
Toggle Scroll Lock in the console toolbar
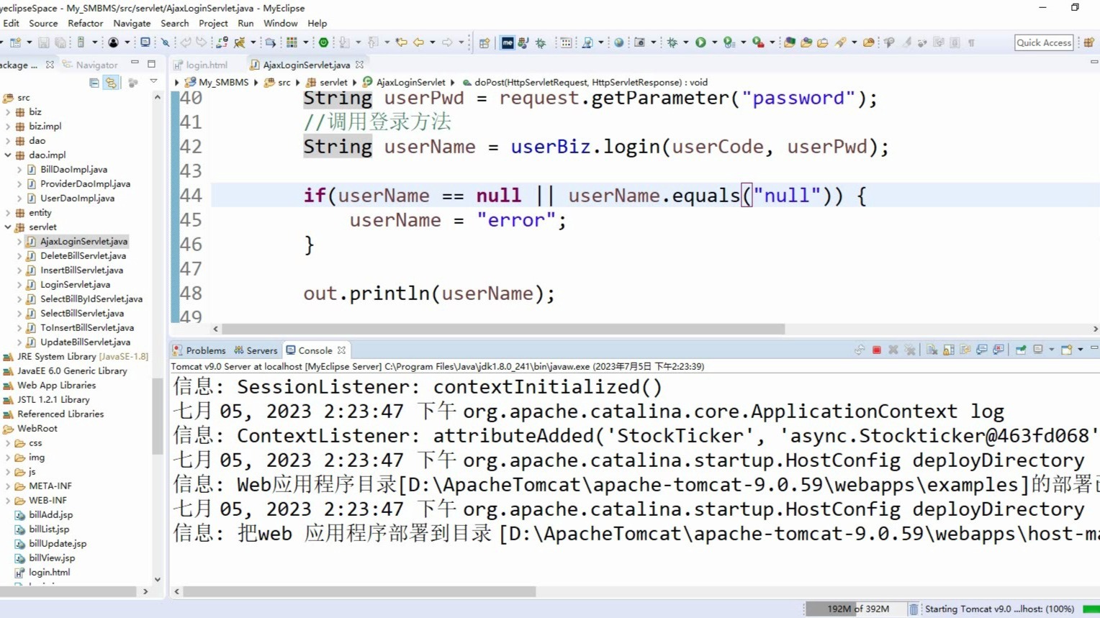point(949,350)
